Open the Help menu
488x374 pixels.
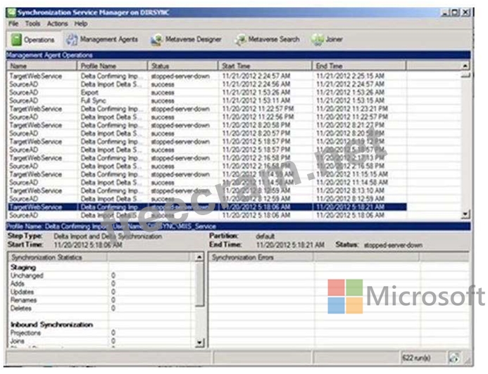pos(81,23)
